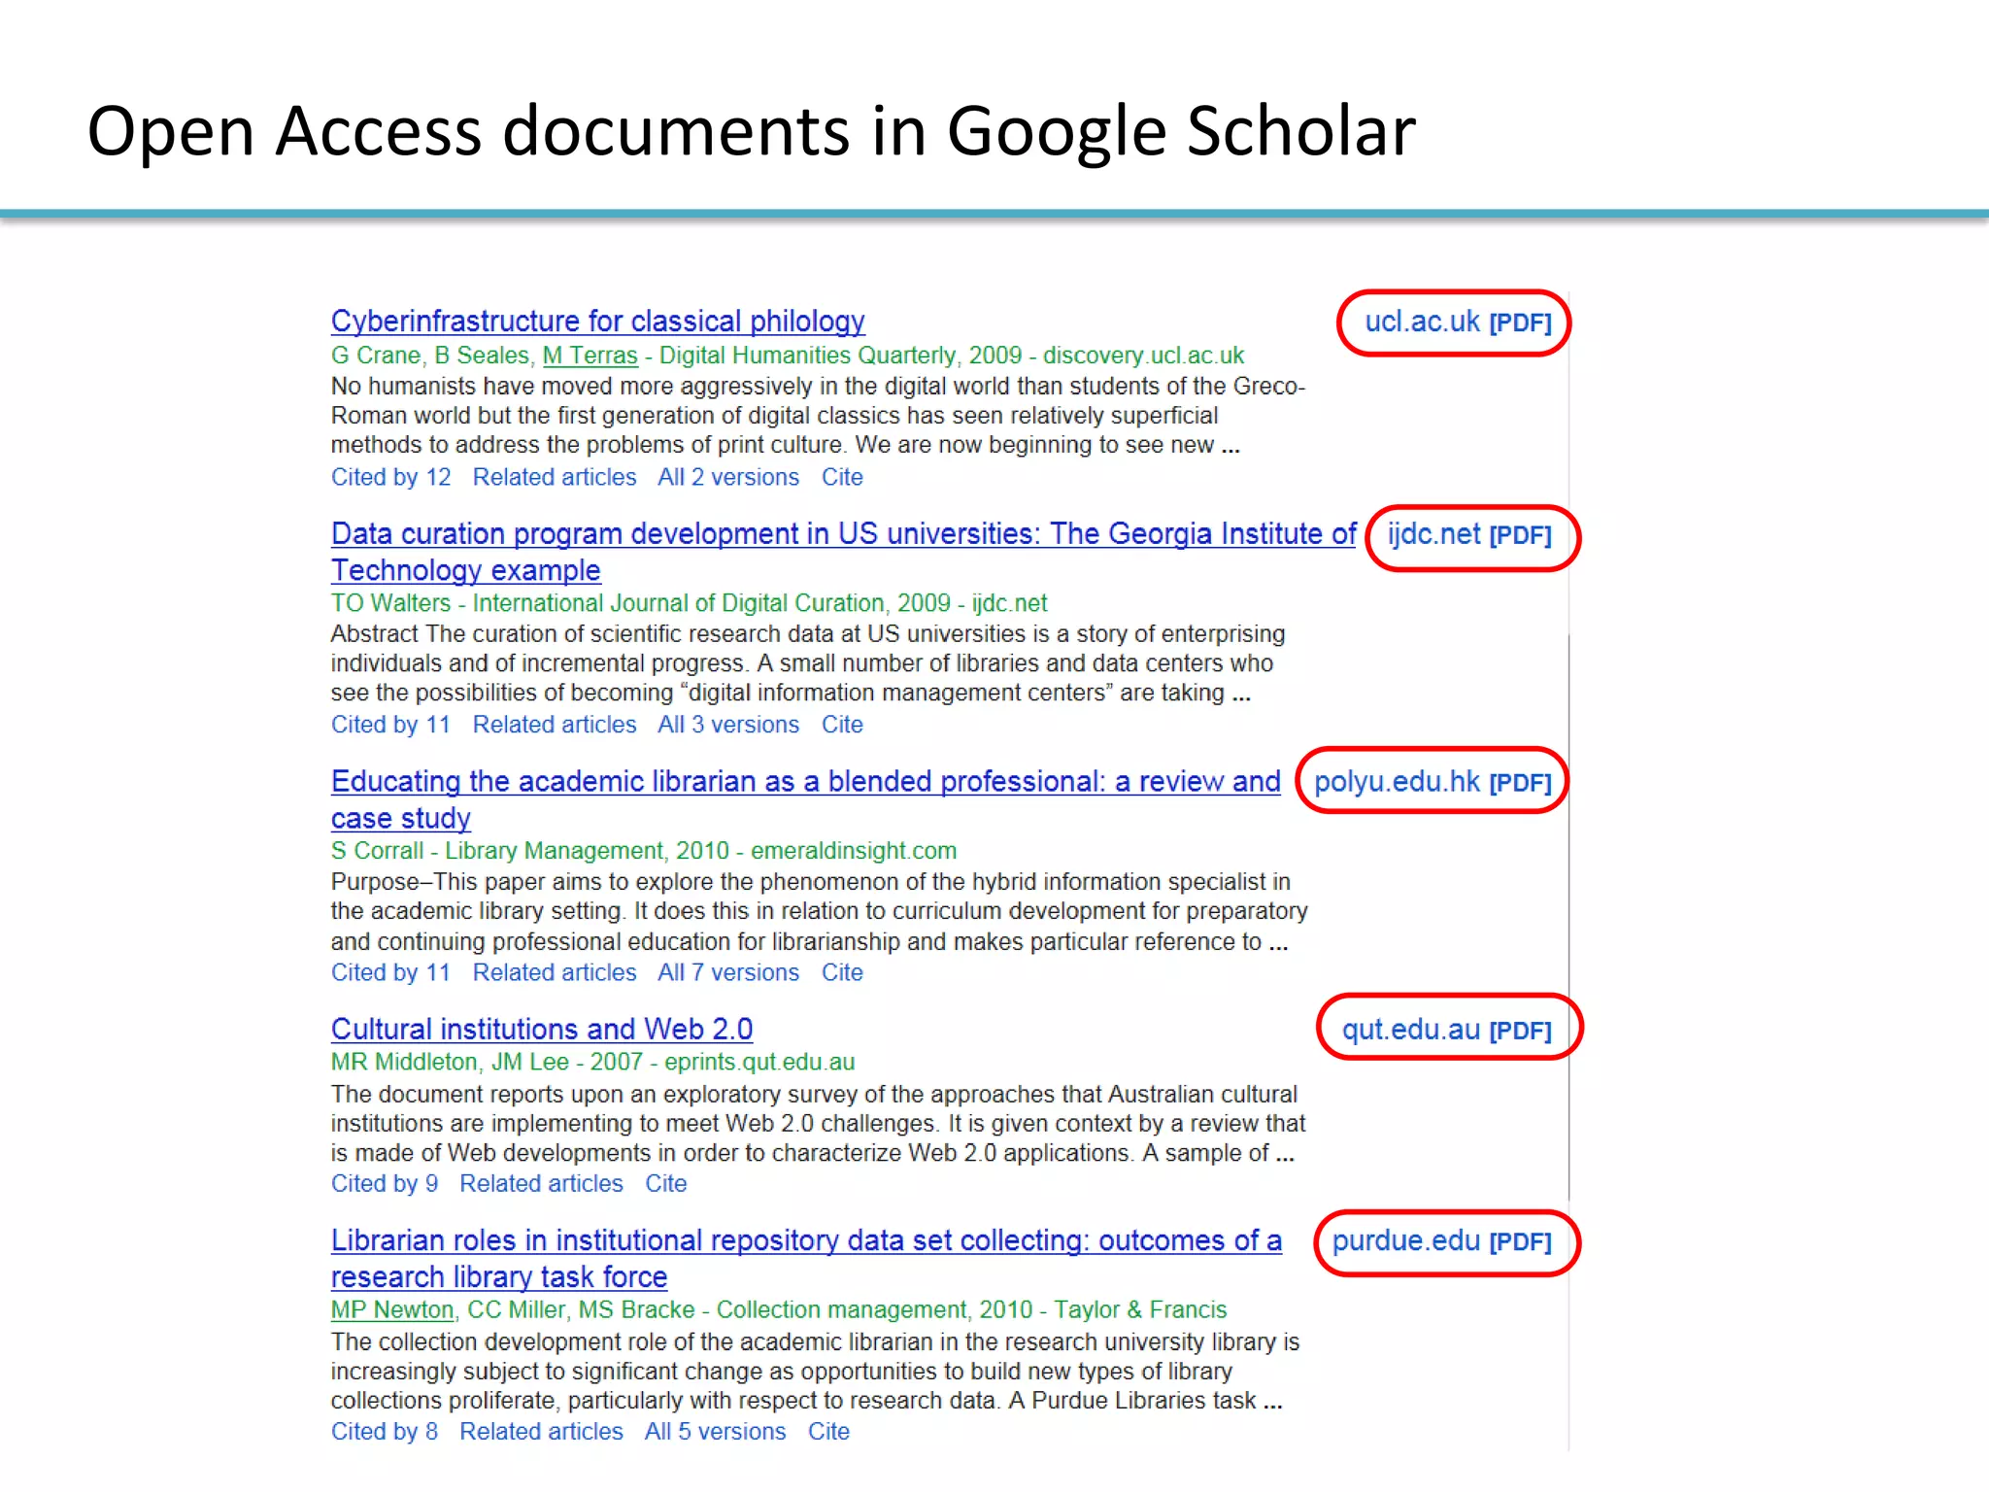Open Related articles for Librarian roles result
The image size is (1989, 1492).
click(x=541, y=1432)
